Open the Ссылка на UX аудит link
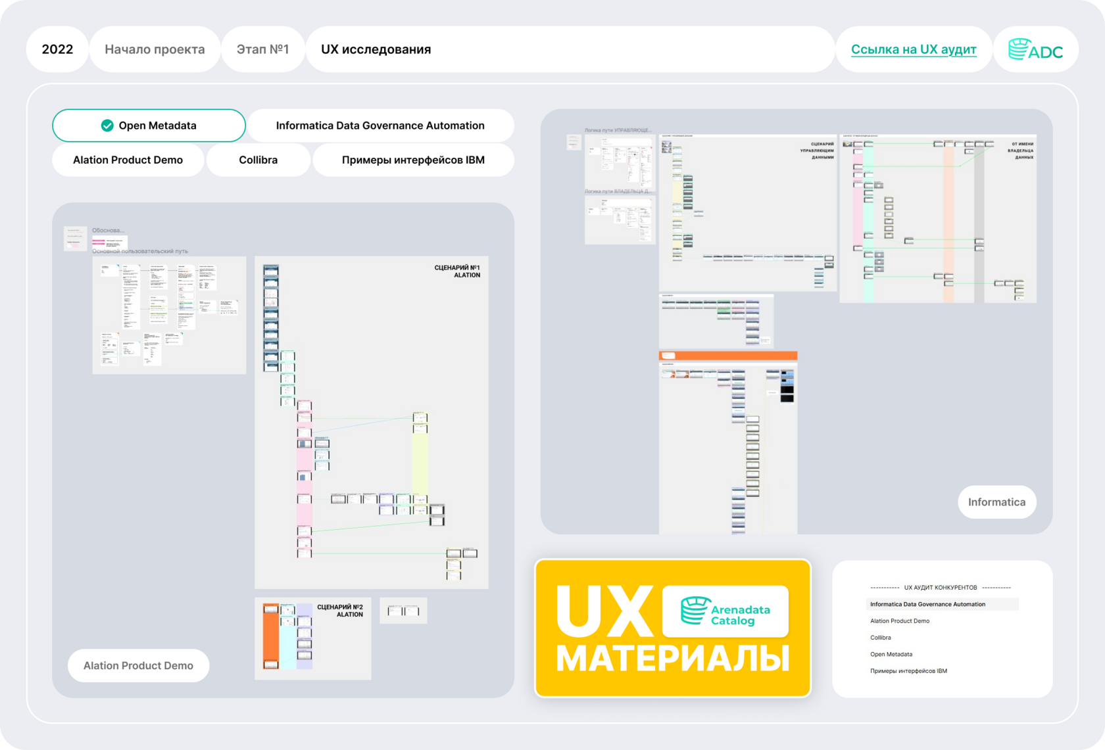Image resolution: width=1105 pixels, height=750 pixels. pyautogui.click(x=914, y=49)
